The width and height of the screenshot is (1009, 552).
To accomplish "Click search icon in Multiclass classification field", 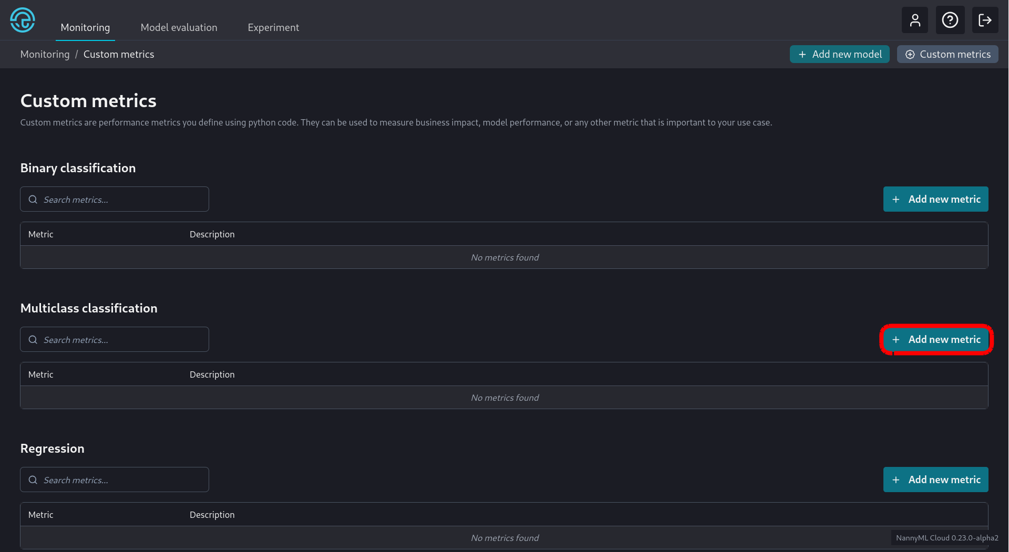I will pos(33,340).
